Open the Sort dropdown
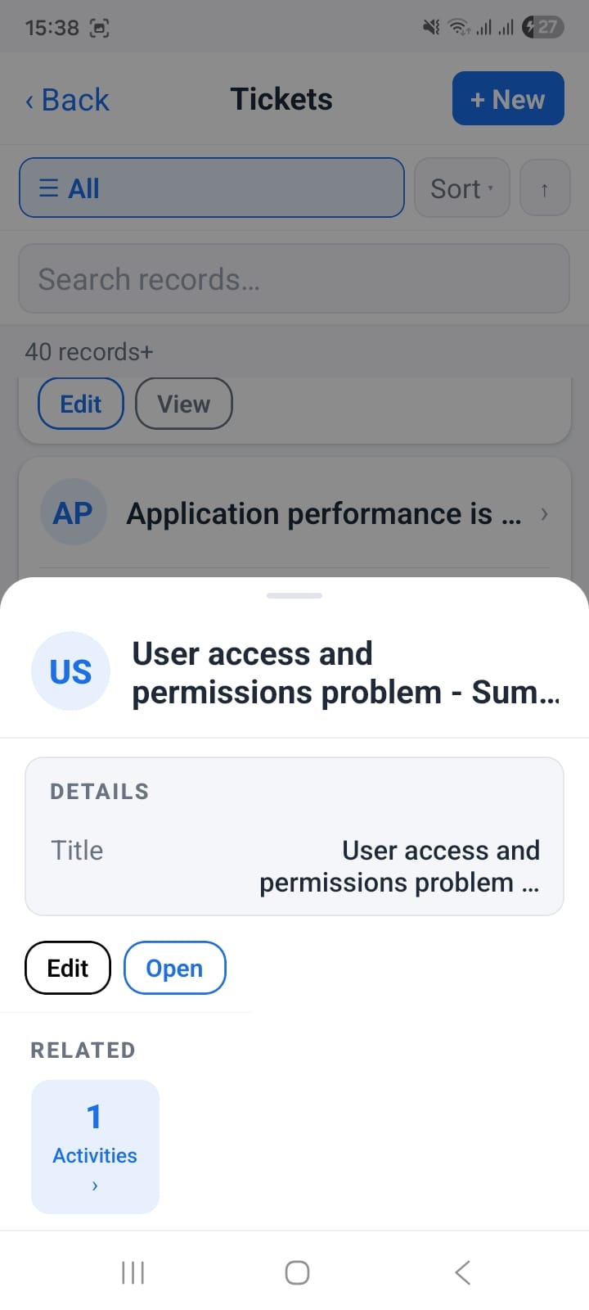 pyautogui.click(x=462, y=188)
